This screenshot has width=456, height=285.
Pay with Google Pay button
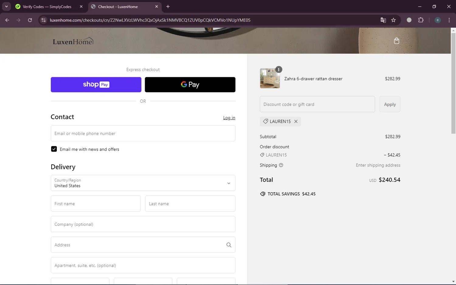coord(190,84)
